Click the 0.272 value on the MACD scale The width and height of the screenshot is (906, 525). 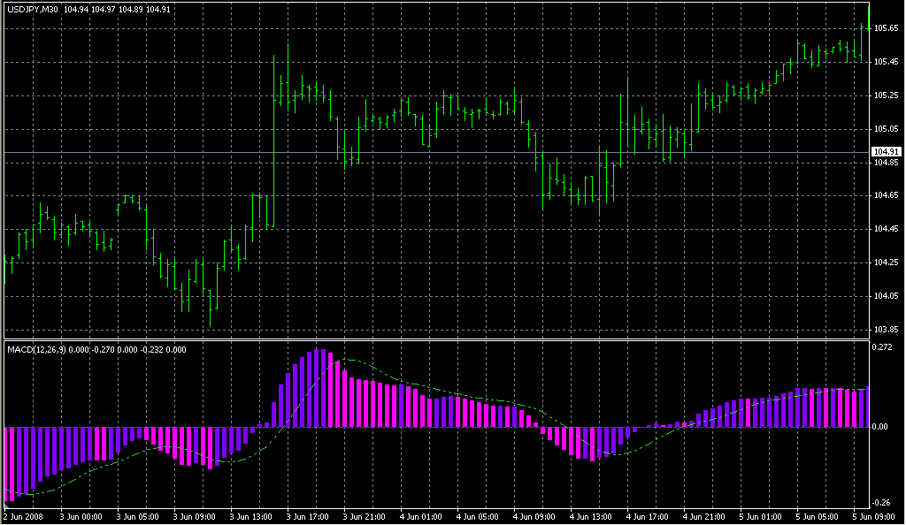(887, 346)
